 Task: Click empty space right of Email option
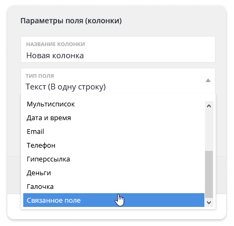(123, 132)
